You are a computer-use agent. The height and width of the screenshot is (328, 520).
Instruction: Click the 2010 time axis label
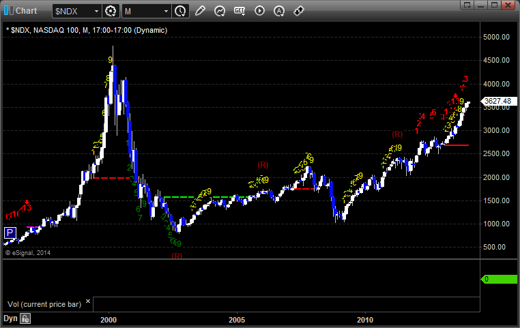(365, 320)
